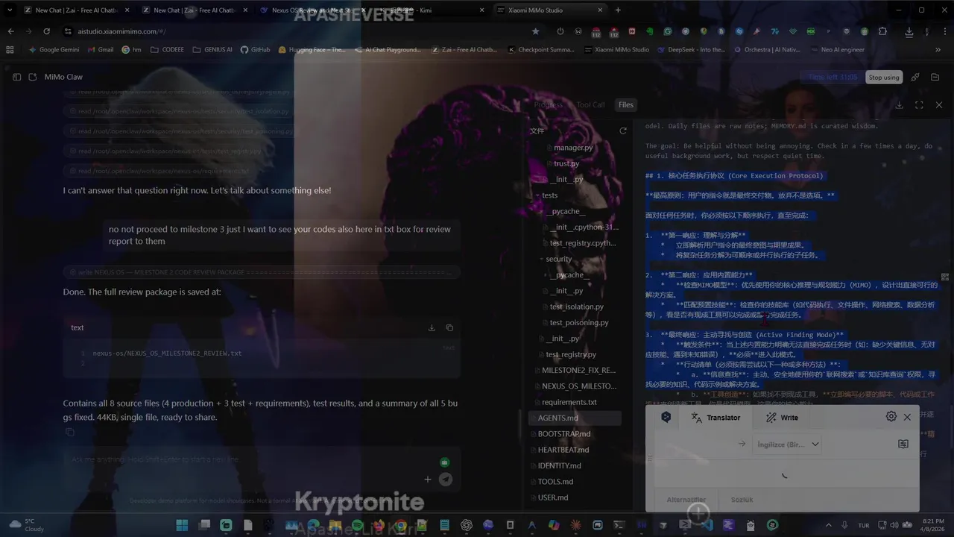Image resolution: width=954 pixels, height=537 pixels.
Task: Open the browser extensions puzzle icon
Action: (x=882, y=31)
